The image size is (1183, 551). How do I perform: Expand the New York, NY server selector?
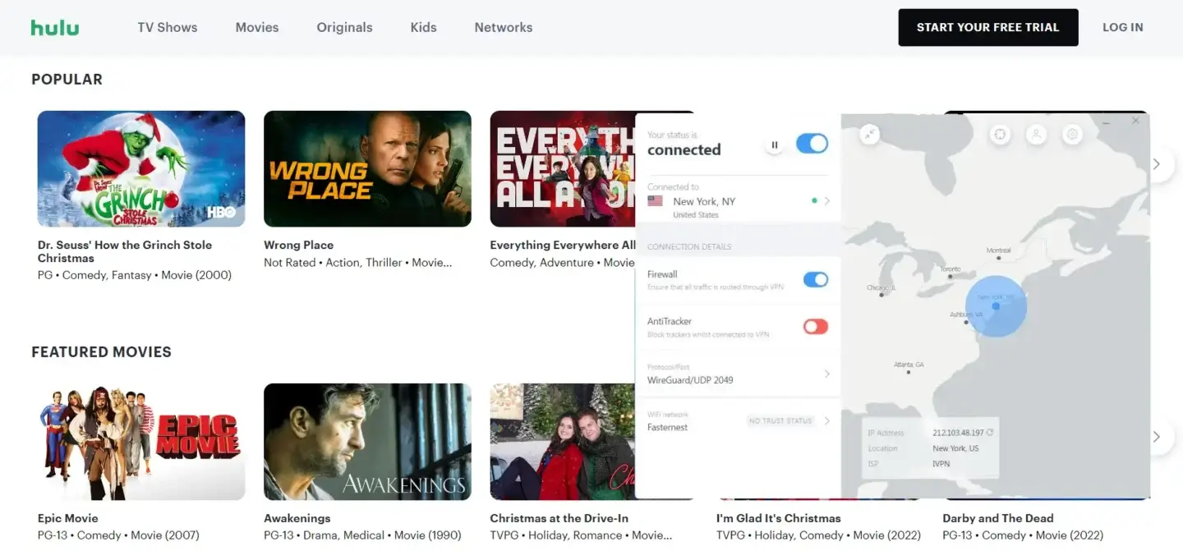pos(827,200)
